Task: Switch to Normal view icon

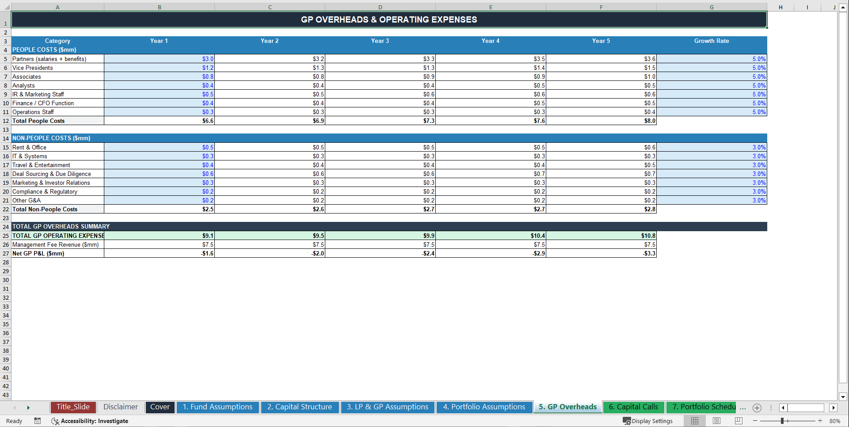Action: (x=694, y=421)
